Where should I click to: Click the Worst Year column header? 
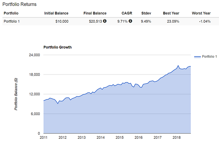pyautogui.click(x=201, y=13)
